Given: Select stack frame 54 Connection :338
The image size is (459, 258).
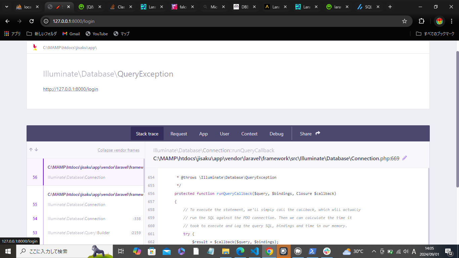Looking at the screenshot, I should [85, 219].
